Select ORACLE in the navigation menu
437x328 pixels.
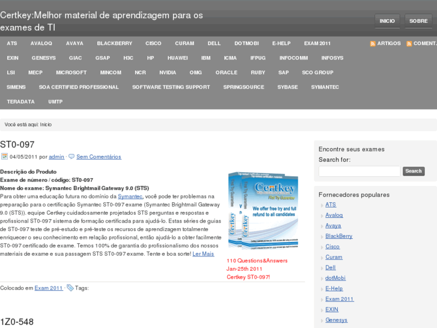click(226, 73)
